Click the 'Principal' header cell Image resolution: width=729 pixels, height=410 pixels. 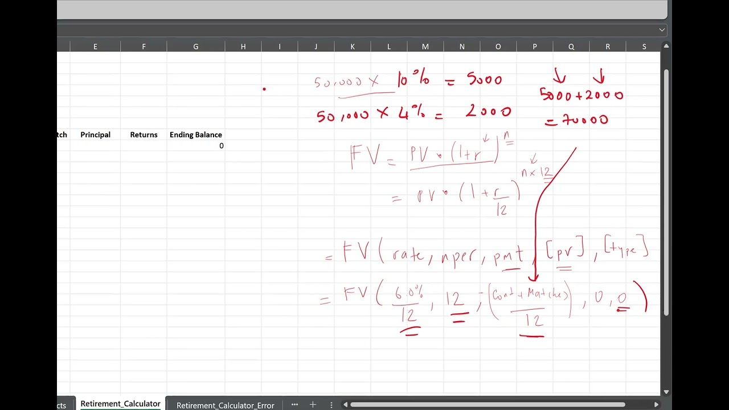[95, 134]
